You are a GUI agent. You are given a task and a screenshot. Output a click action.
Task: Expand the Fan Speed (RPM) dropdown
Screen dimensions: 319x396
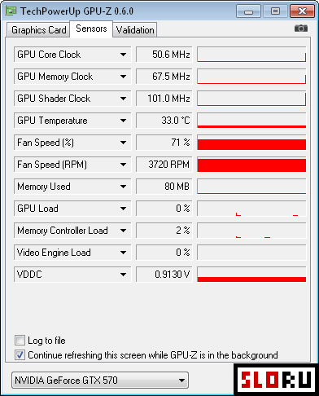point(123,165)
